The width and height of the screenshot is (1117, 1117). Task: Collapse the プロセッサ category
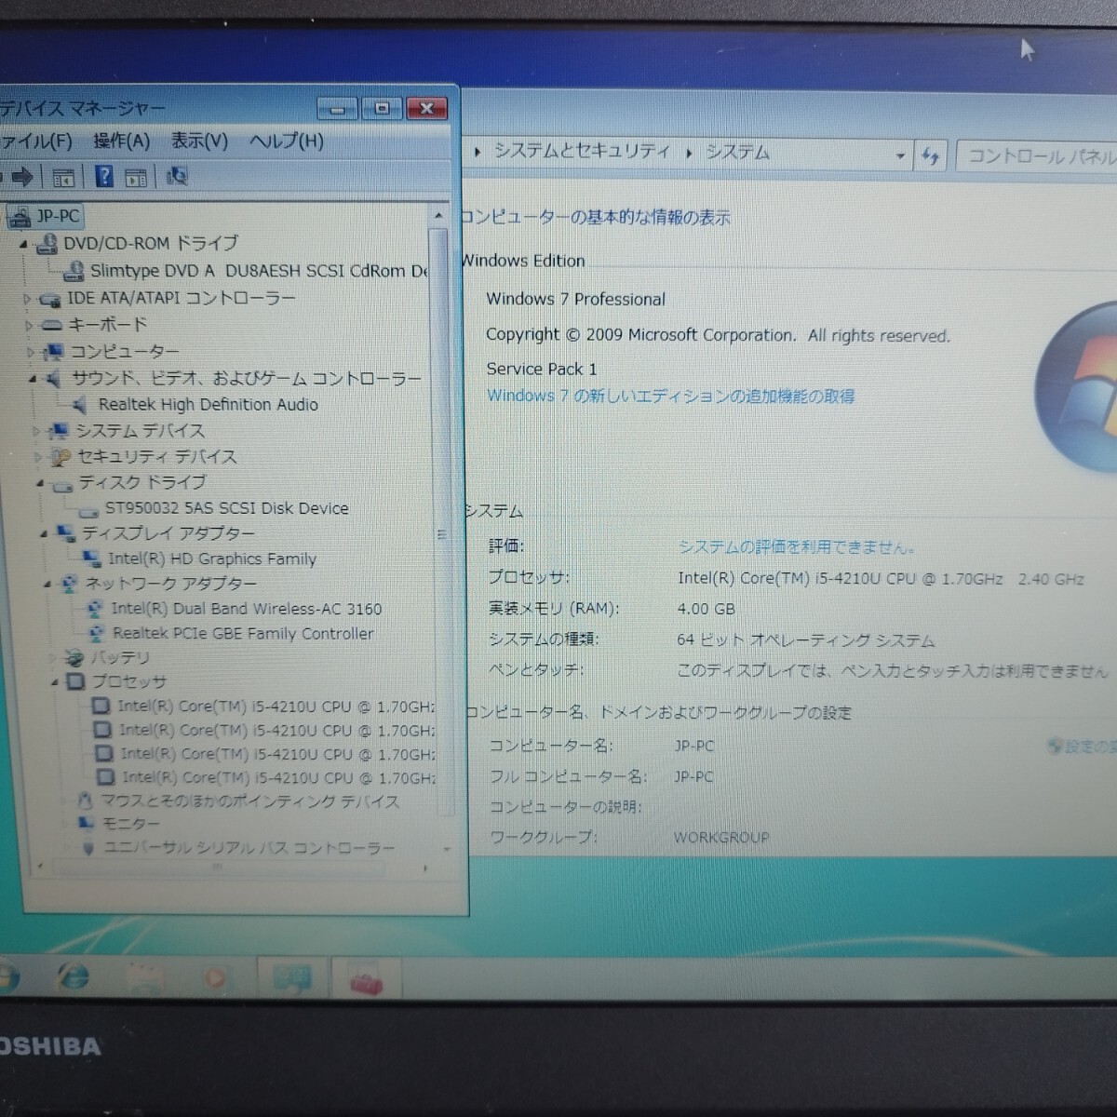[x=56, y=680]
